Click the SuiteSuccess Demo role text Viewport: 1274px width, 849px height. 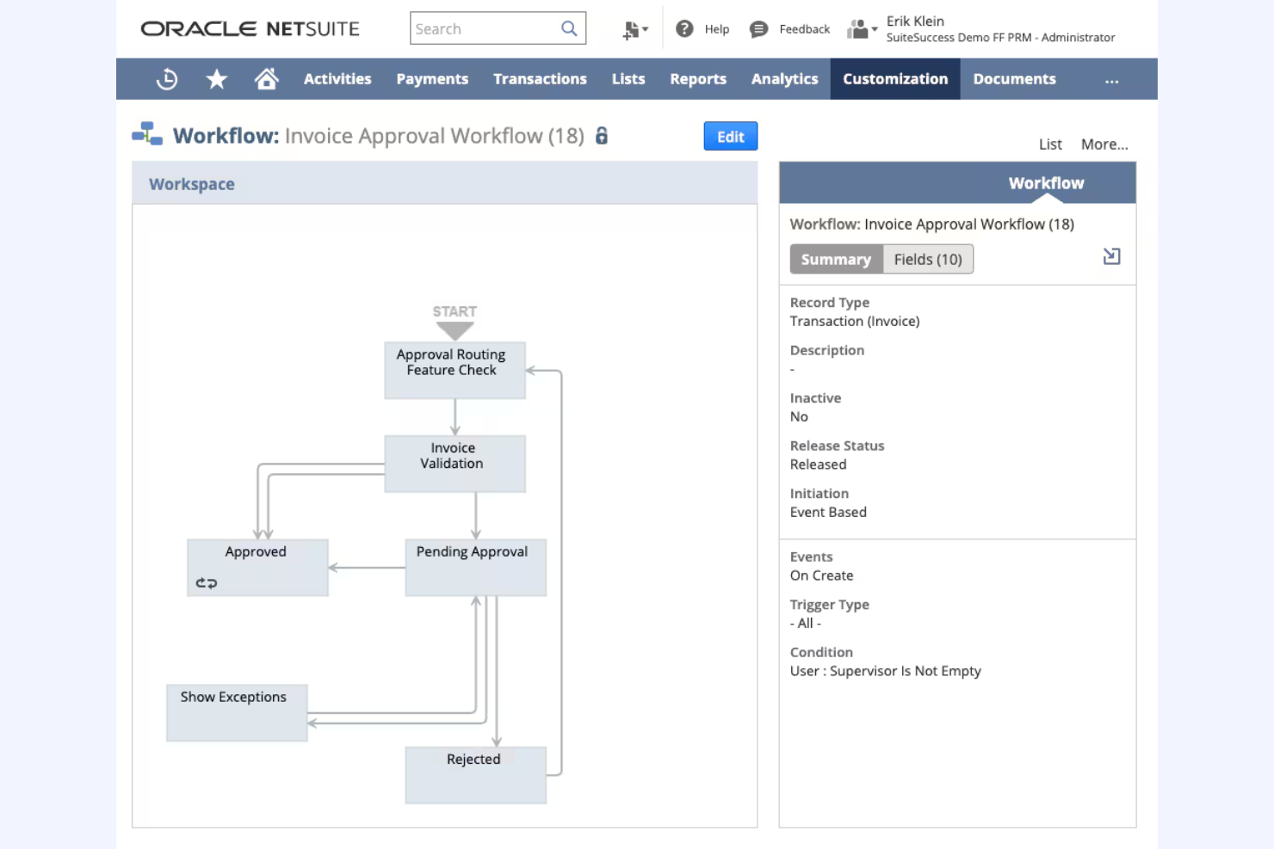[x=1000, y=38]
